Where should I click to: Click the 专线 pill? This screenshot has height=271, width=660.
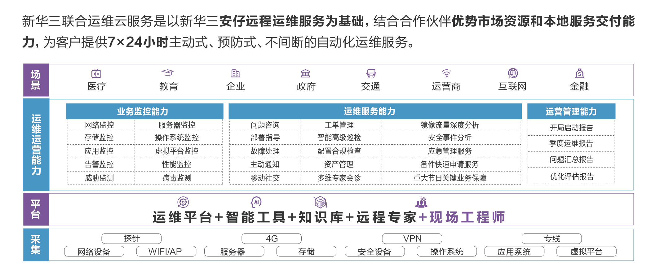coord(552,238)
